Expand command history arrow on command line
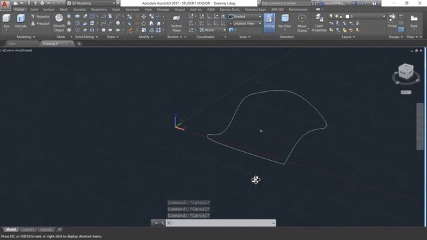The image size is (427, 240). click(x=274, y=223)
